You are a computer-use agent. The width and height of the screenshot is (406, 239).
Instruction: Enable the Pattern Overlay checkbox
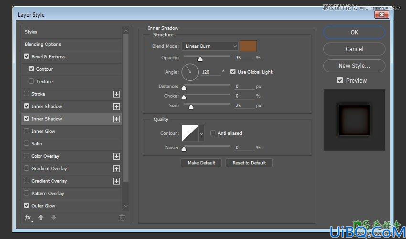point(26,193)
